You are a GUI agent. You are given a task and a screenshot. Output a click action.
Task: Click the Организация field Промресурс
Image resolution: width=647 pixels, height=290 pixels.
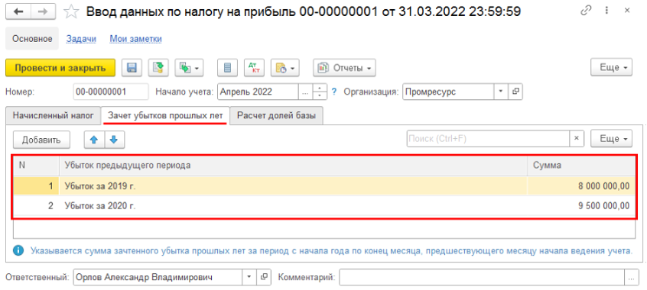pyautogui.click(x=448, y=92)
